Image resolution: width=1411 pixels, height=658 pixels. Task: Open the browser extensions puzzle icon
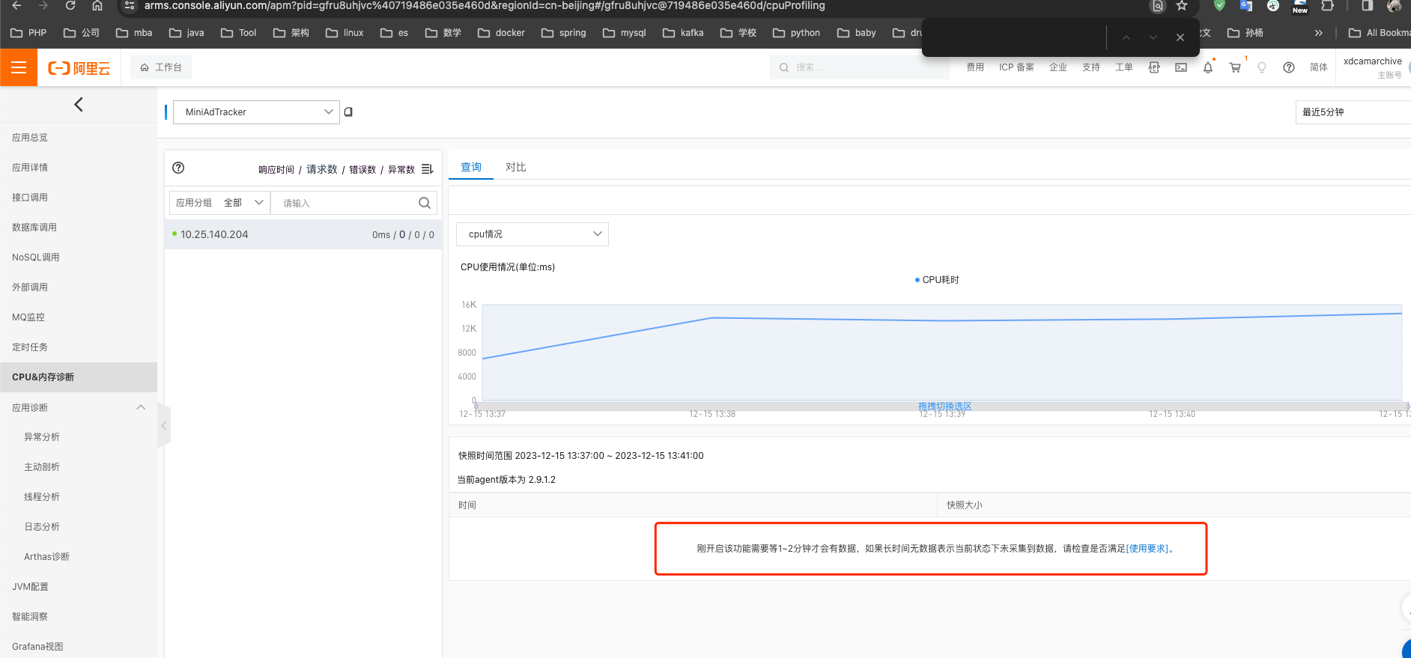[x=1327, y=6]
